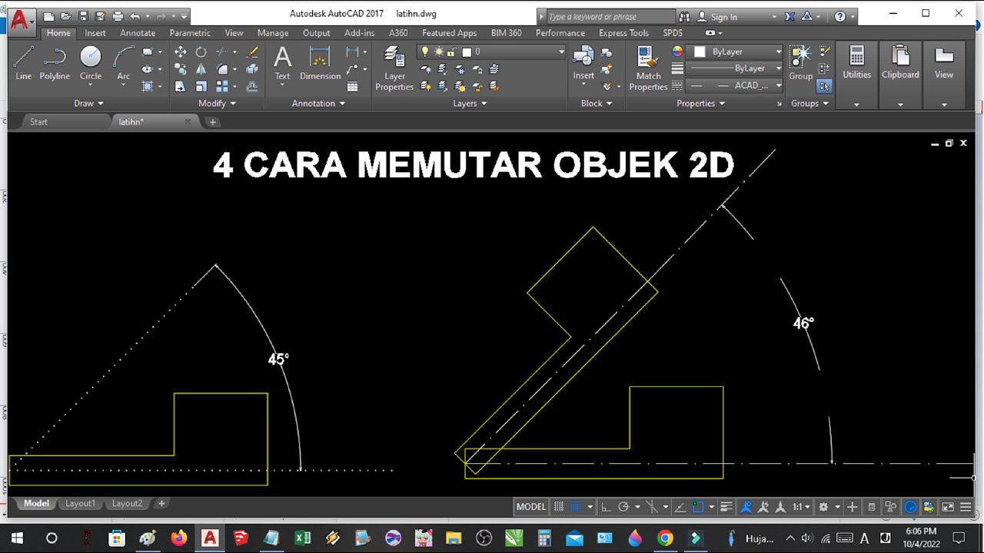Select the Mirror tool
This screenshot has height=553, width=984.
pyautogui.click(x=201, y=69)
